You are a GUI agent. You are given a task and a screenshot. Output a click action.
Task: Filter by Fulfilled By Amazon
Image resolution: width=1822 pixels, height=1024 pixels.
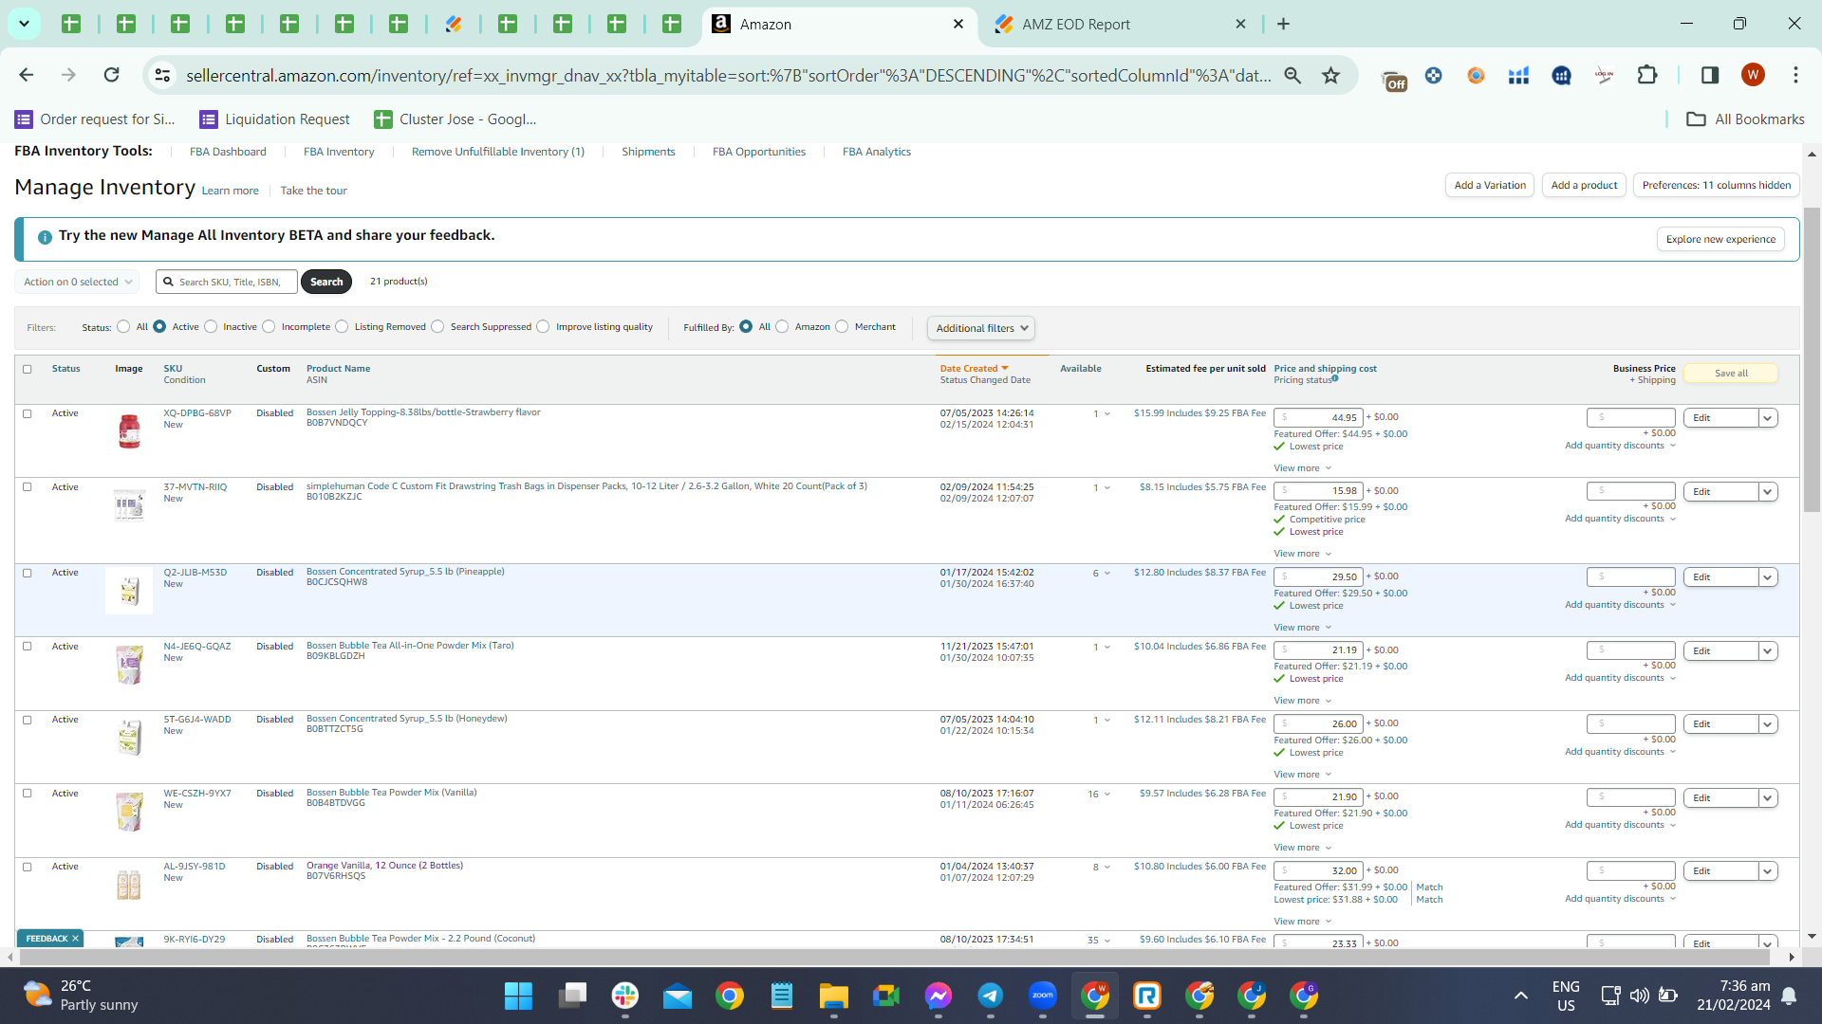point(782,327)
